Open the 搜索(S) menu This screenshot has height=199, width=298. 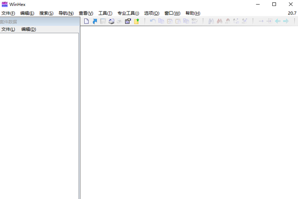coord(46,13)
